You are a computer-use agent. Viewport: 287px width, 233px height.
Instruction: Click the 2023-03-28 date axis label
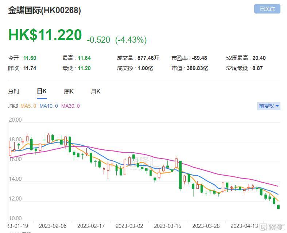coord(206,226)
